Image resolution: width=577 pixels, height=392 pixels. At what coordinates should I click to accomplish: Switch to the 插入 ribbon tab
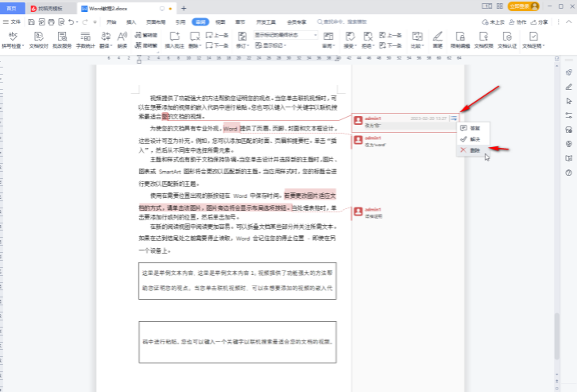coord(131,23)
